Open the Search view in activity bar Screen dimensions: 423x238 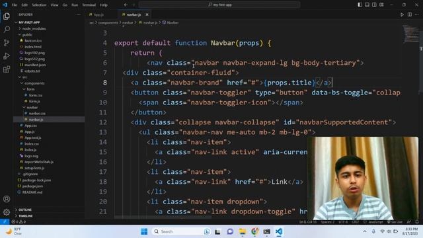pos(7,29)
